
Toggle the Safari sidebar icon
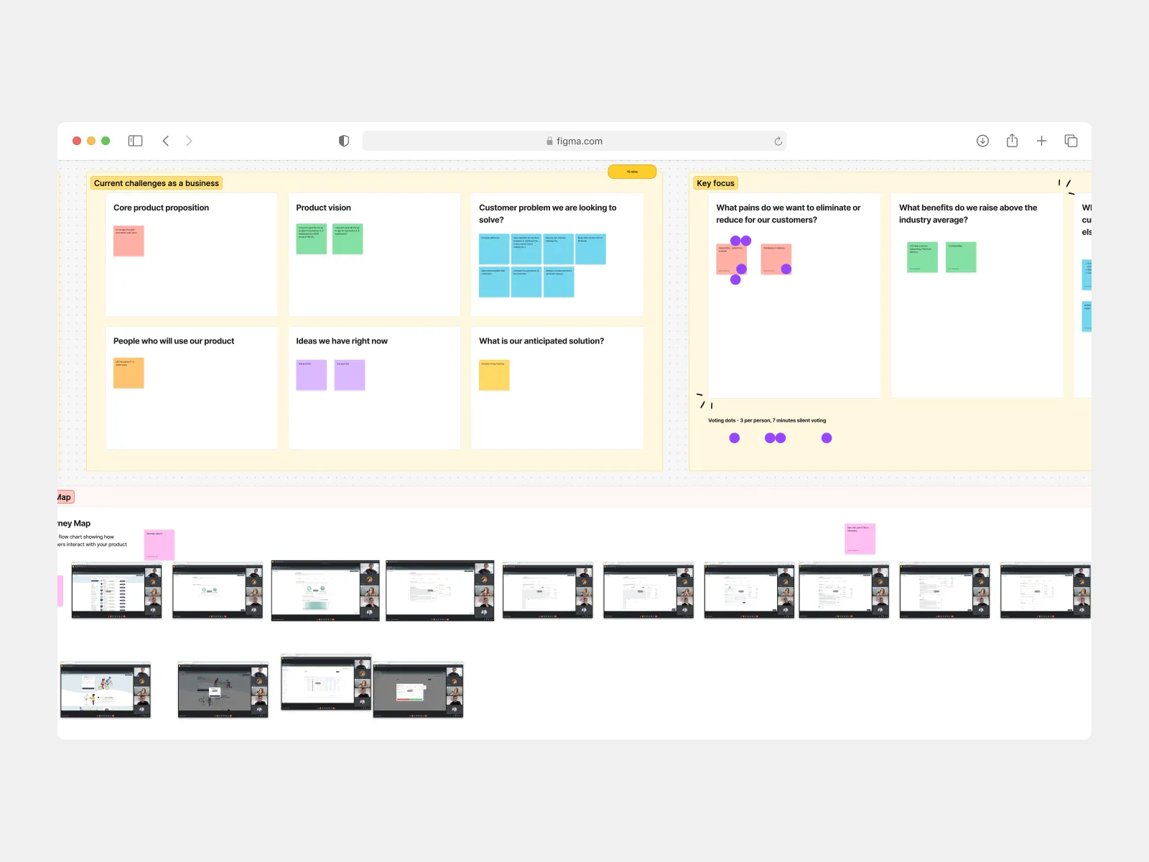coord(135,141)
